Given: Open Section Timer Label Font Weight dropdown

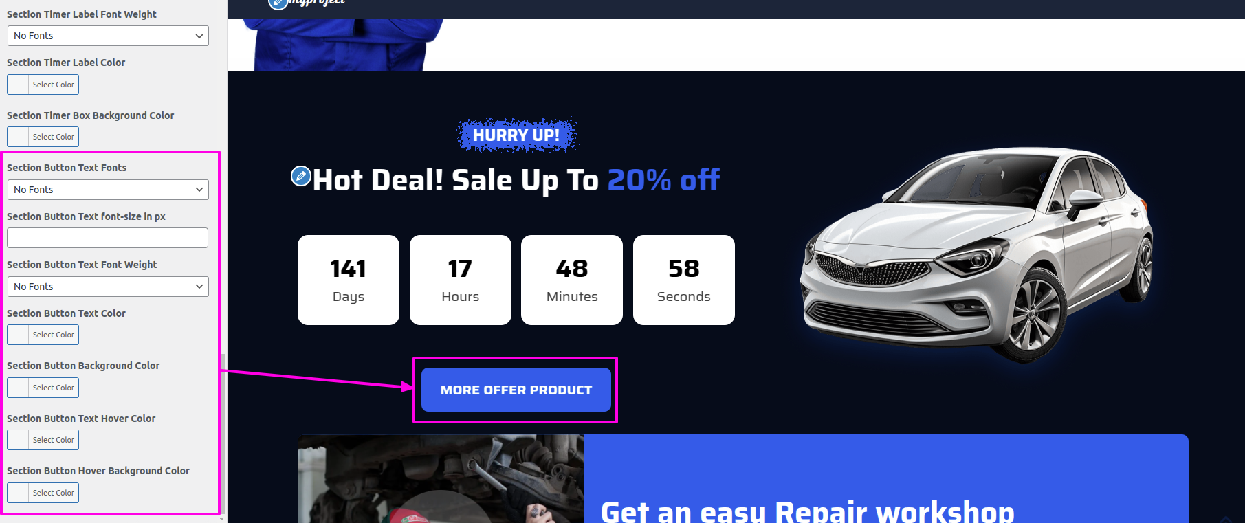Looking at the screenshot, I should click(x=108, y=36).
